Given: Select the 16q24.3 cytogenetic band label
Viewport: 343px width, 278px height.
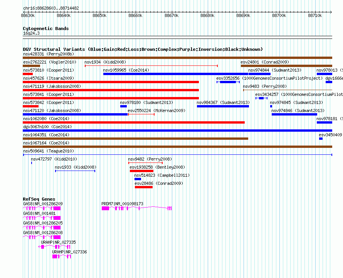Looking at the screenshot, I should (31, 33).
